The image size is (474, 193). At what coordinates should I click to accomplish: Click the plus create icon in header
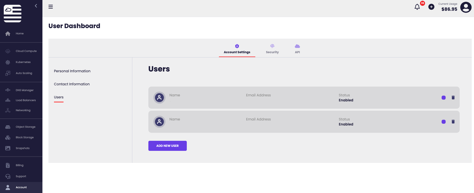coord(431,7)
